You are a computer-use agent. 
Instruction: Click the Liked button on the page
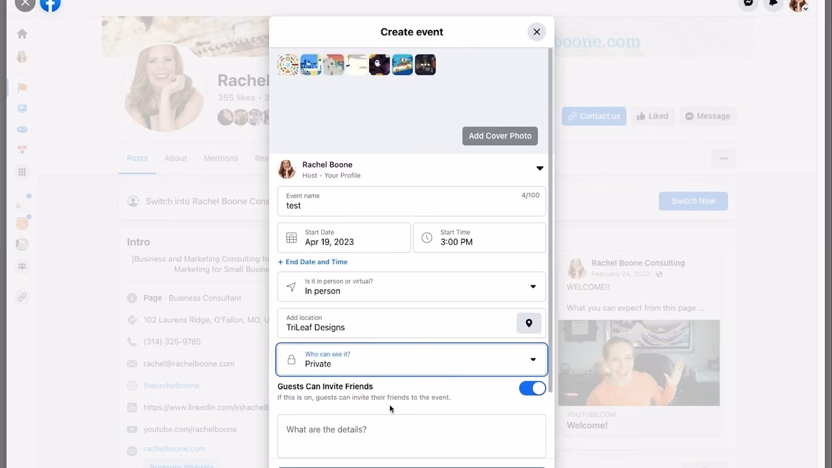653,116
